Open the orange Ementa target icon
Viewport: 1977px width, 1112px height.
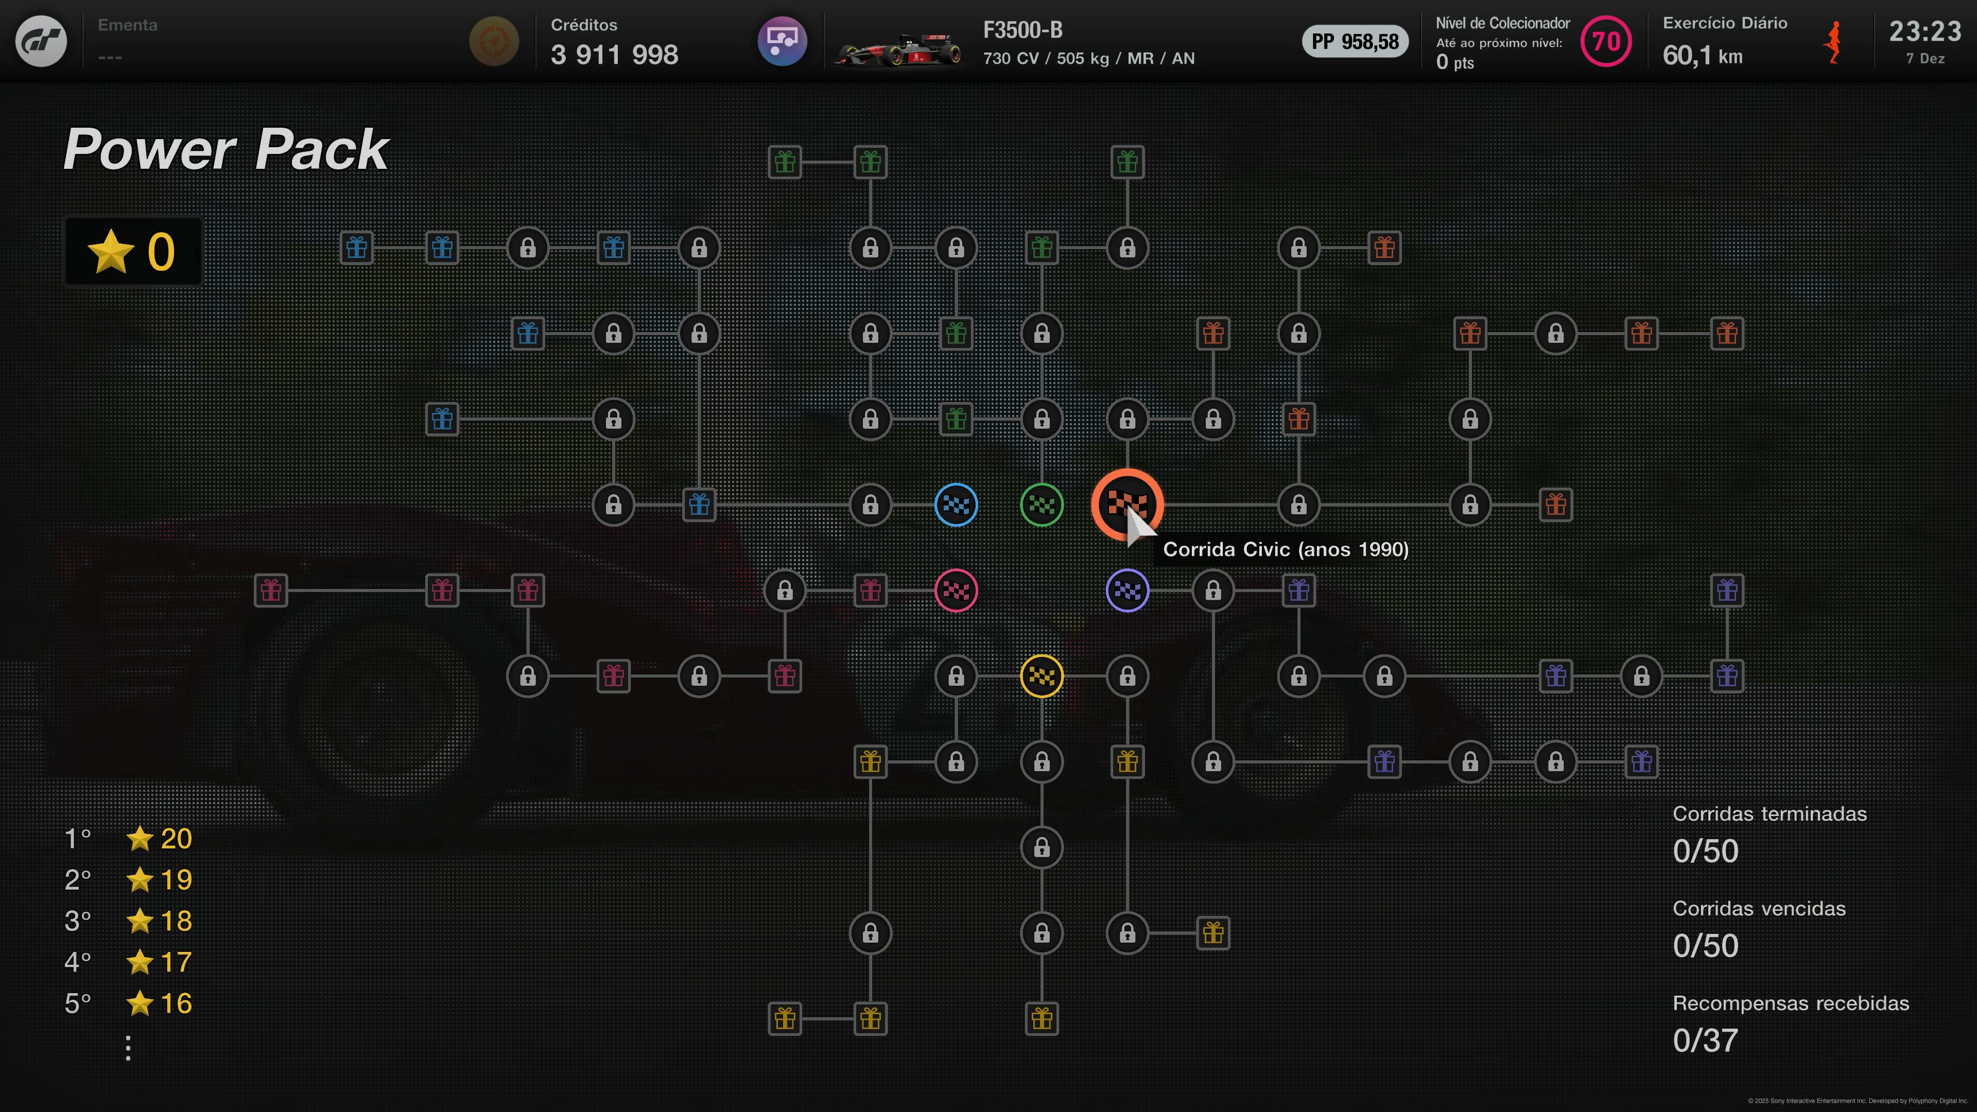click(494, 41)
